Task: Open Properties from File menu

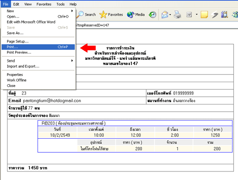Action: (x=38, y=75)
